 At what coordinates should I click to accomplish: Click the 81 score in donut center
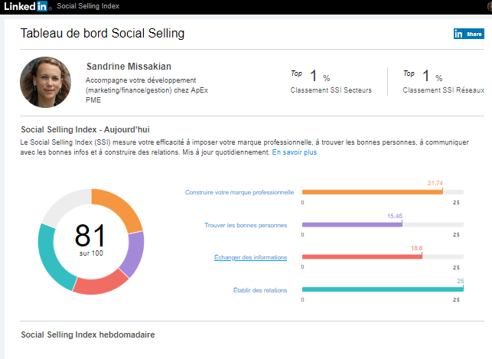point(90,235)
